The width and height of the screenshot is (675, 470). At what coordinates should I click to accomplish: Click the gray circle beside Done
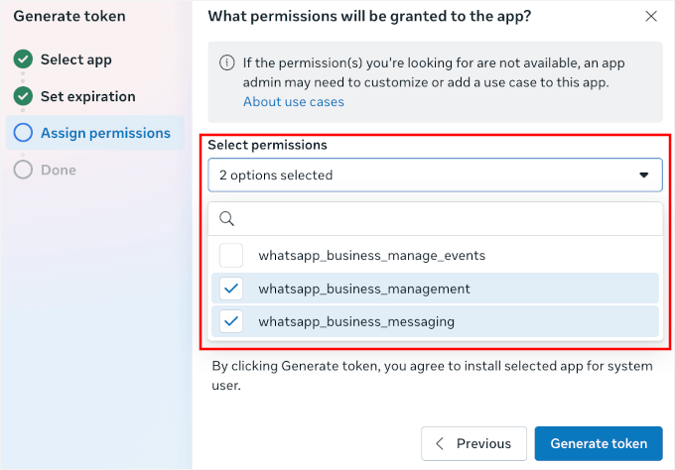click(24, 170)
